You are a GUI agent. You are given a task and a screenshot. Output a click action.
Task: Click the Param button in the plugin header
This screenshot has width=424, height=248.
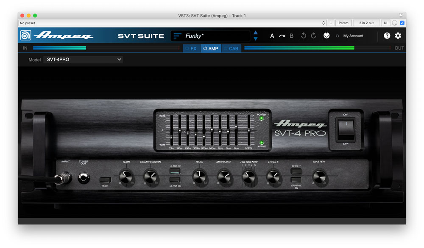coord(343,23)
